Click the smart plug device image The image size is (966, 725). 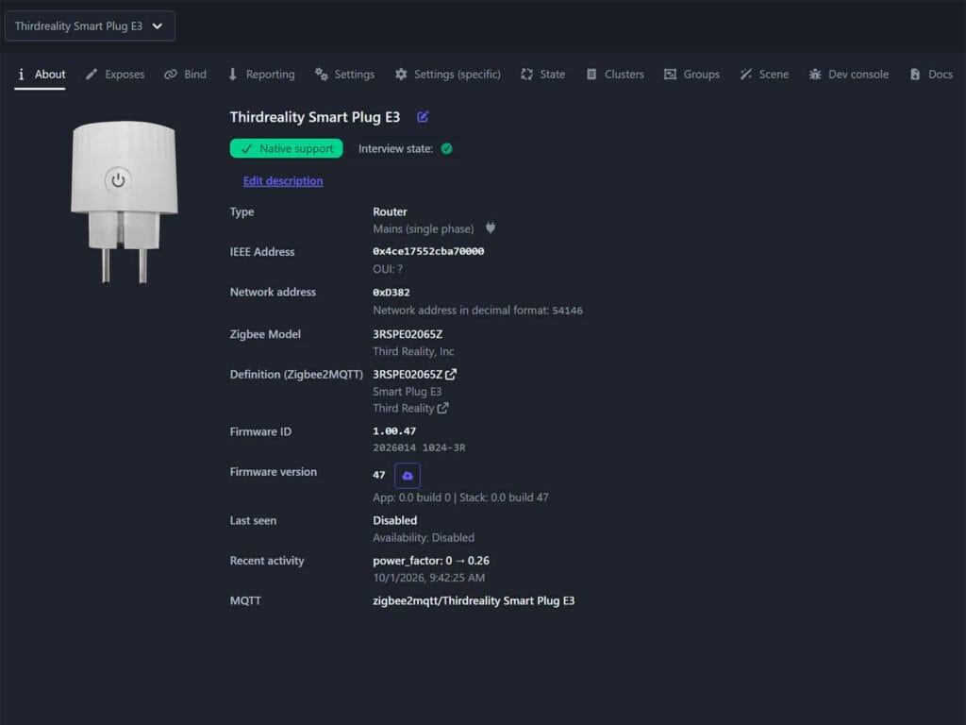pos(125,202)
